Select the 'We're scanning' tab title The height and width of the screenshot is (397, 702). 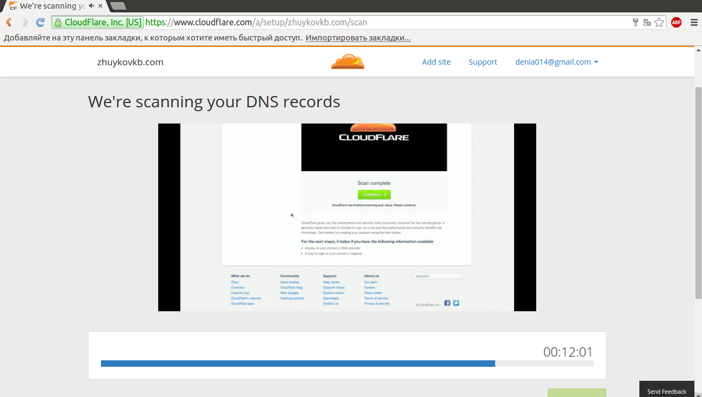(x=52, y=6)
